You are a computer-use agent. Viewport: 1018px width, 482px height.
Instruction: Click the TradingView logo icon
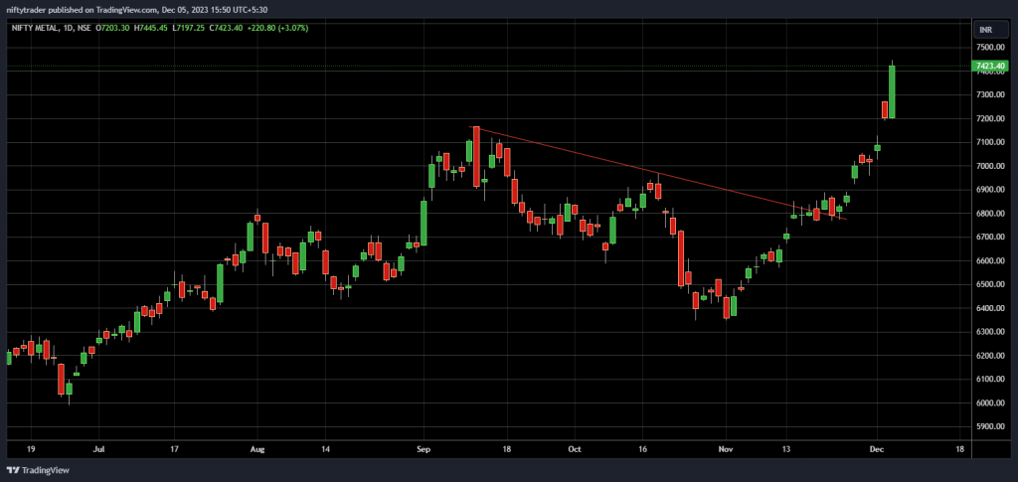[13, 469]
